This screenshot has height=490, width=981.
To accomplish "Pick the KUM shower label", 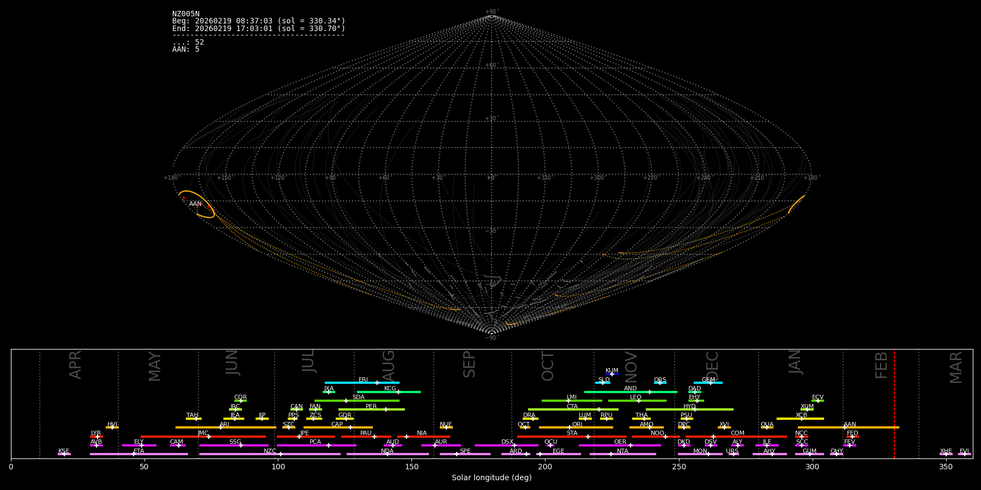I will pos(612,371).
